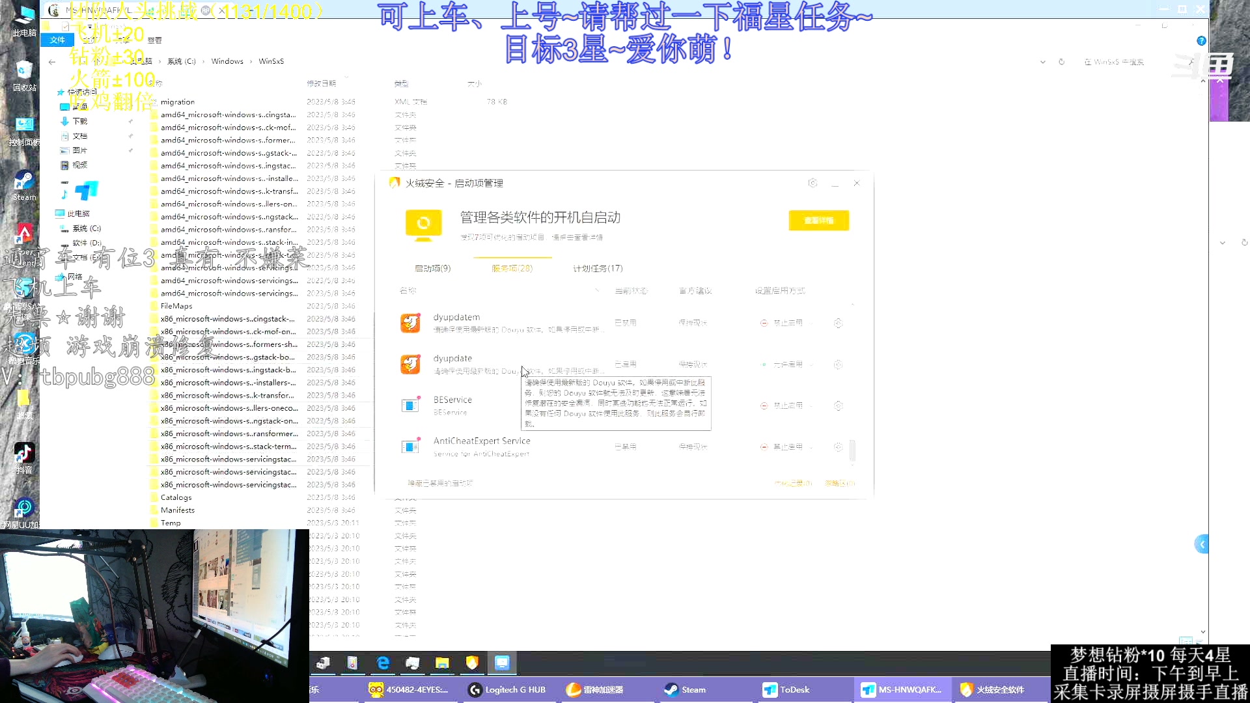Expand 服务项(28) section dropdown

[x=512, y=268]
